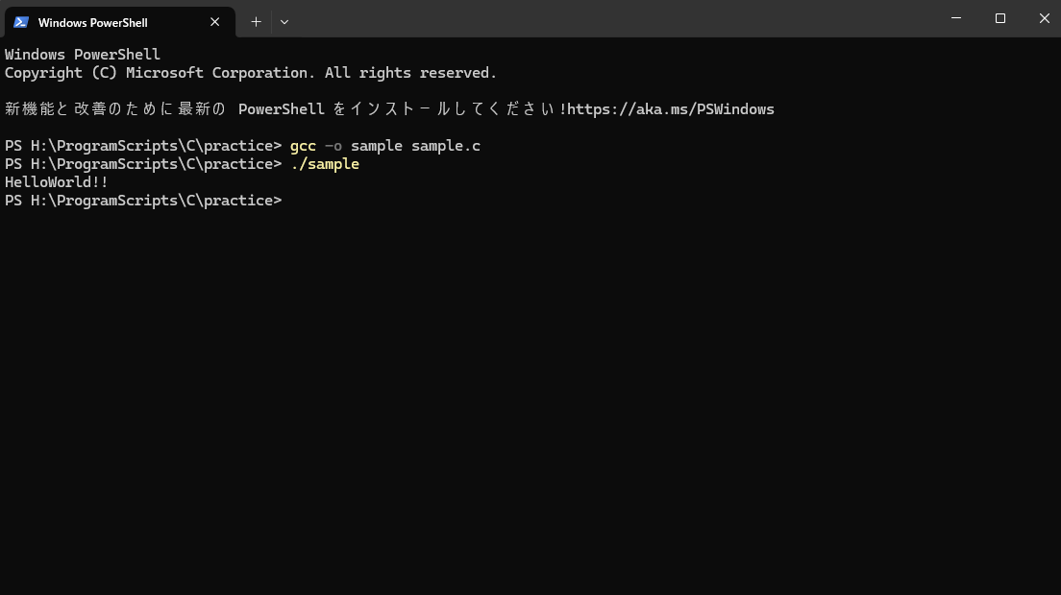Maximize the terminal window
The image size is (1061, 595).
pos(1000,18)
